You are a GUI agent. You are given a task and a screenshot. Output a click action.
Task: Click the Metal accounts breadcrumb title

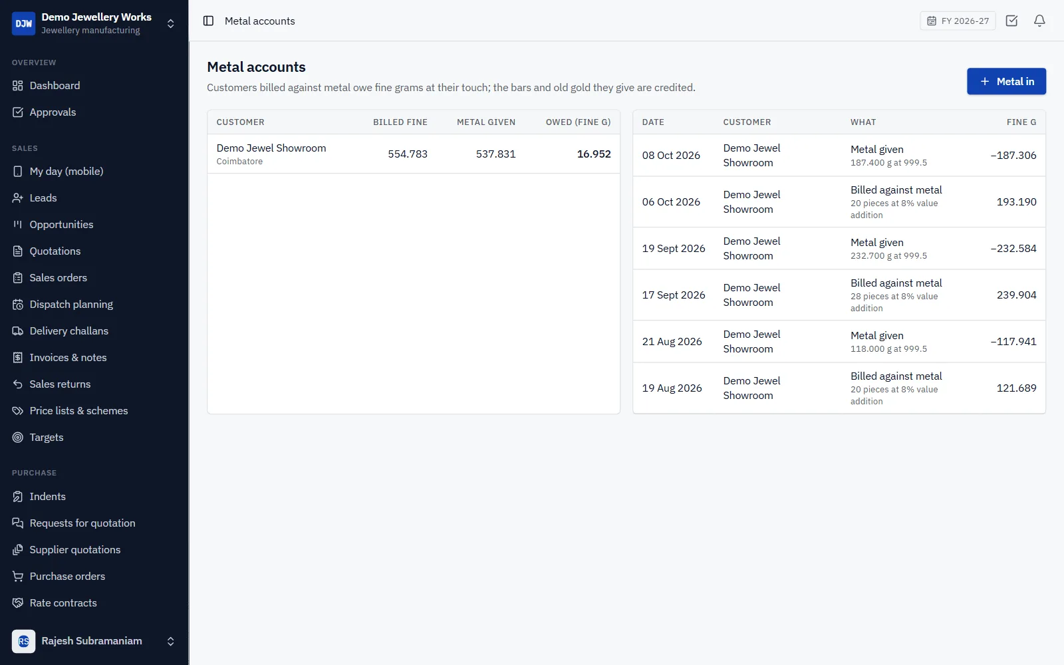[x=259, y=21]
